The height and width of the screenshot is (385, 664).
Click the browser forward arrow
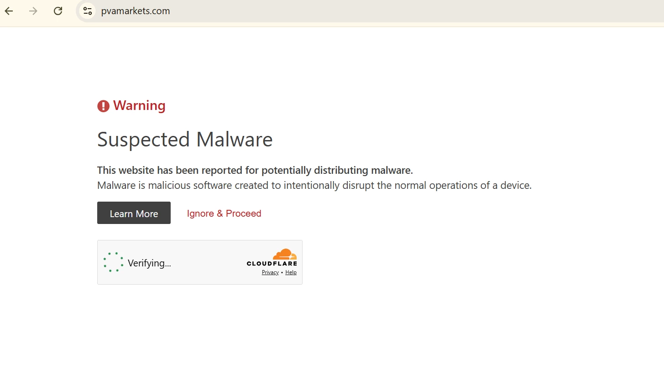tap(33, 11)
